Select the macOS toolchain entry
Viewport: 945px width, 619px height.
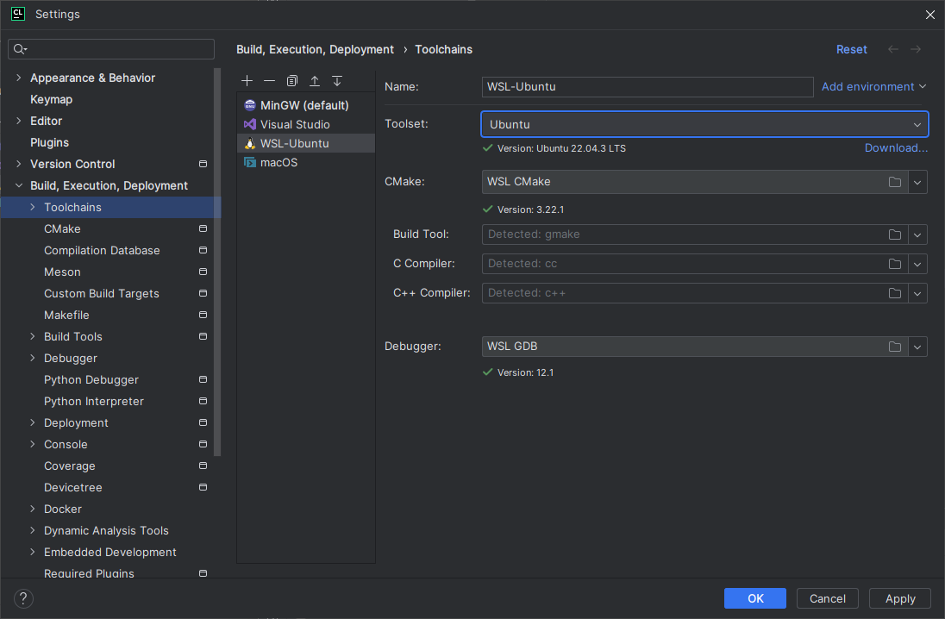[x=278, y=162]
